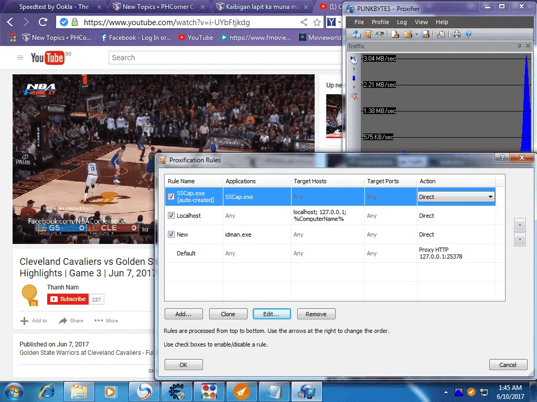Expand the open-profile arrow next to folder icon

(416, 34)
